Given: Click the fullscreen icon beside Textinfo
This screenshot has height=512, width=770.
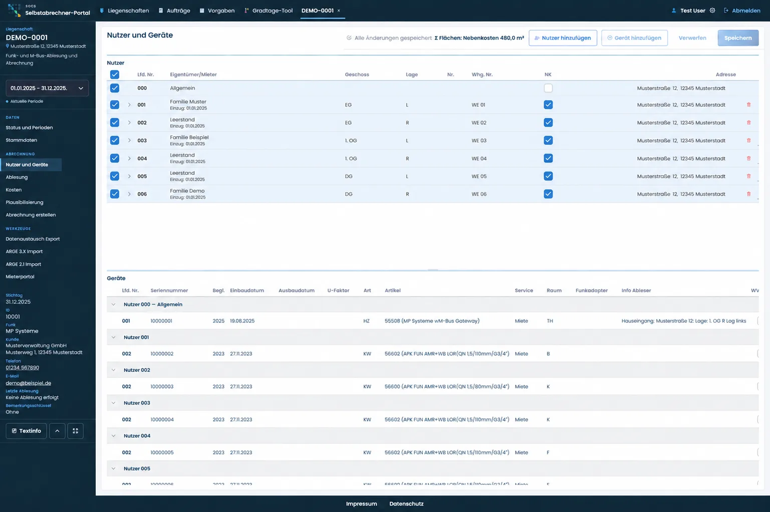Looking at the screenshot, I should click(75, 431).
